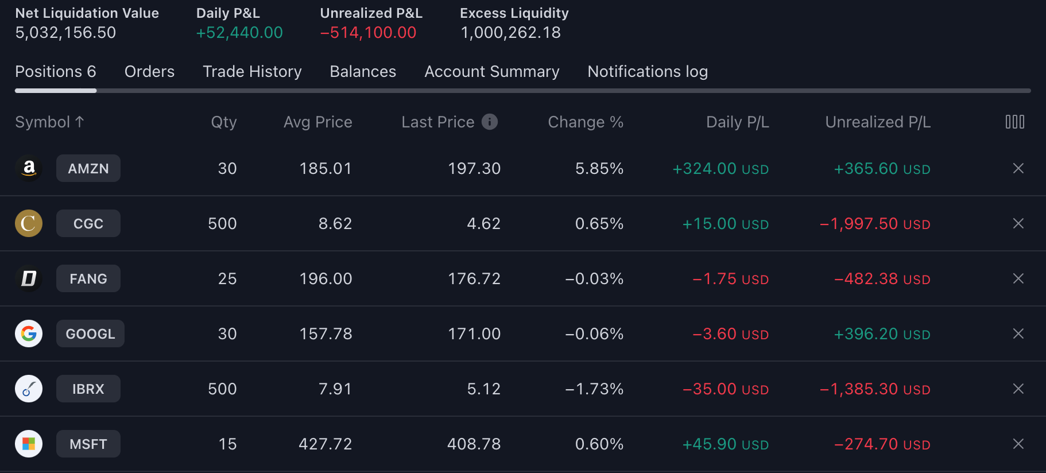Open the column settings icon
The image size is (1046, 473).
1014,122
